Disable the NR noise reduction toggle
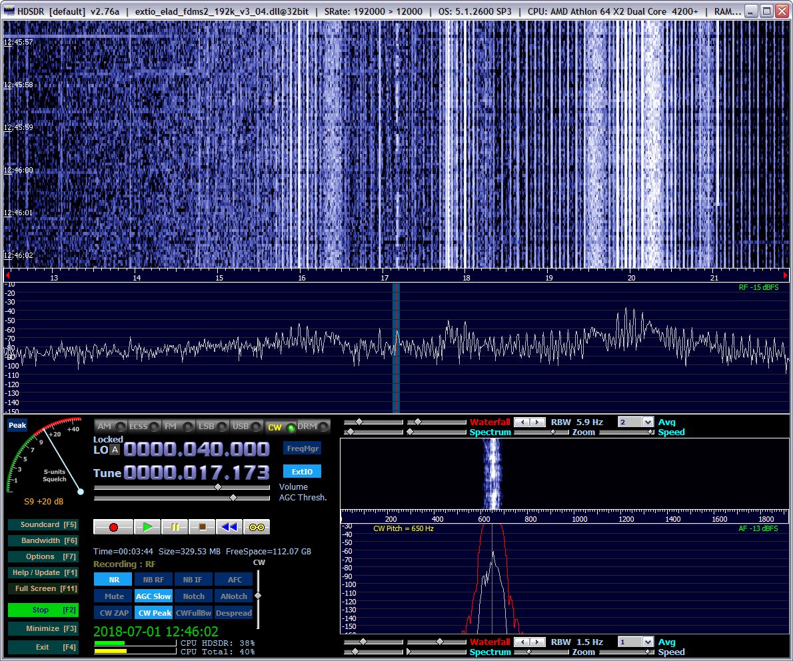The height and width of the screenshot is (661, 793). 113,580
